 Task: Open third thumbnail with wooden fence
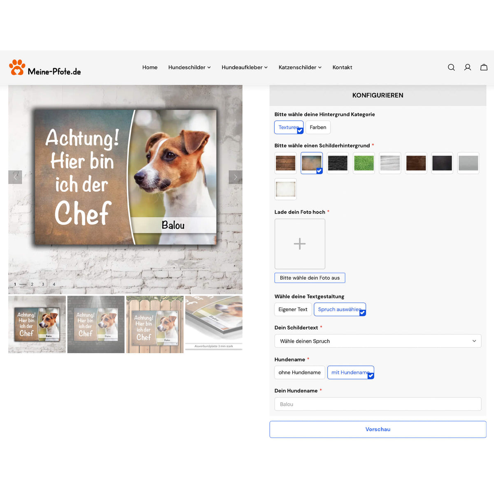[x=155, y=324]
